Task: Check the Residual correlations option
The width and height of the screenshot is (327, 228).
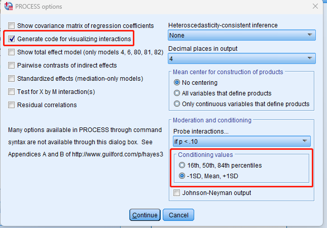Action: 12,105
